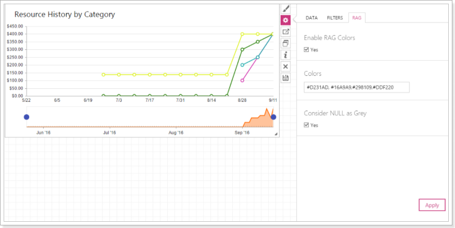The image size is (455, 228).
Task: Switch to the DATA tab
Action: (312, 18)
